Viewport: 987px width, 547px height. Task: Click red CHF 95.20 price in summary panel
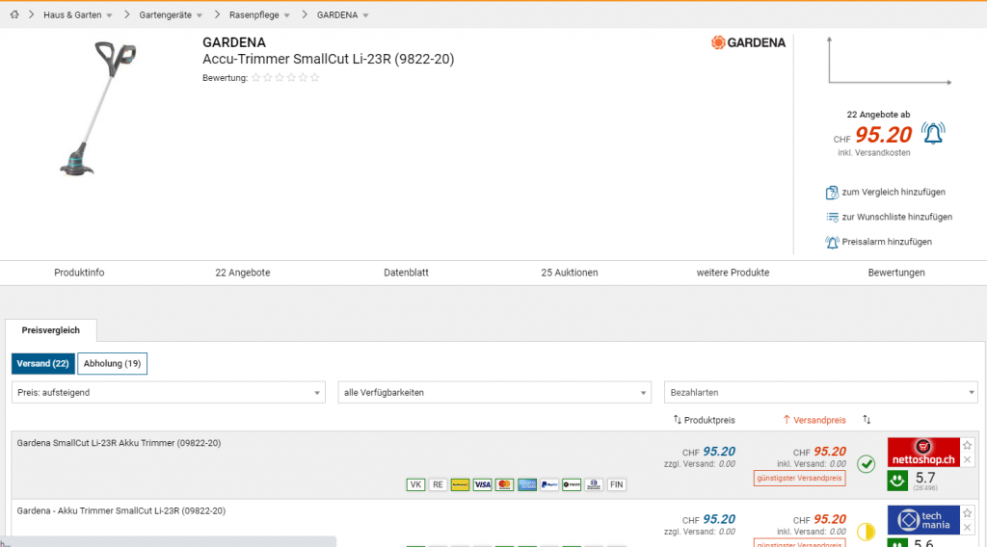[x=883, y=135]
